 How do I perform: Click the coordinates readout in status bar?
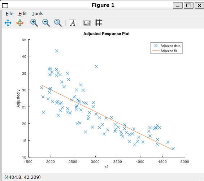[22, 177]
